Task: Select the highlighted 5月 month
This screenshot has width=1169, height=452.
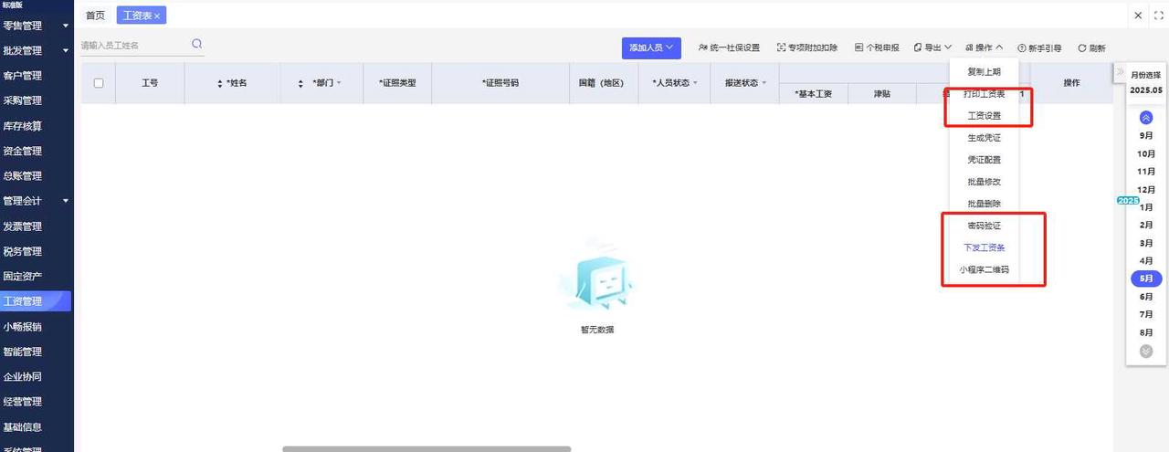Action: click(x=1146, y=279)
